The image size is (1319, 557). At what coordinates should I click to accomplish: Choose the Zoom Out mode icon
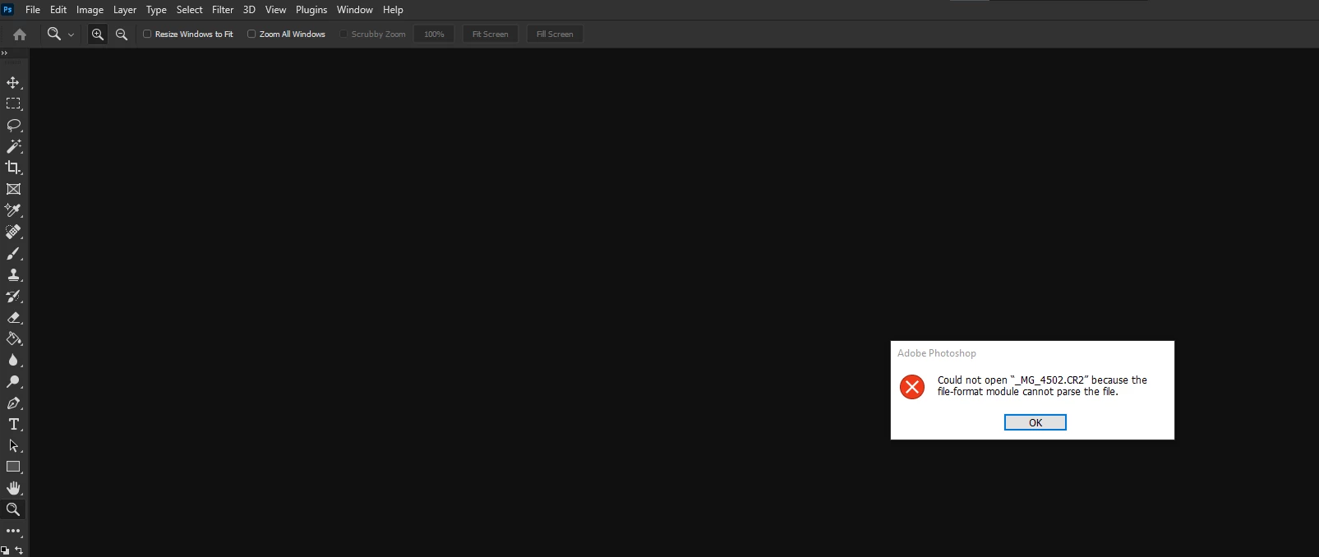click(x=122, y=34)
